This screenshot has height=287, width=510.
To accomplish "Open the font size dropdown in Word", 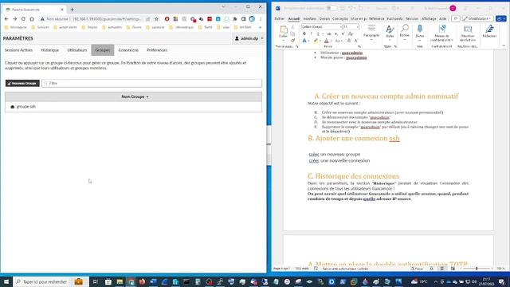I will click(358, 27).
